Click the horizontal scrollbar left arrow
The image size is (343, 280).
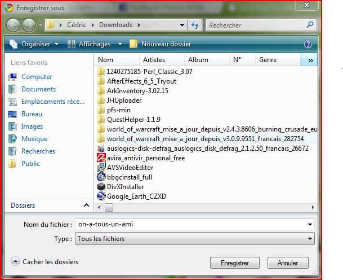(99, 207)
